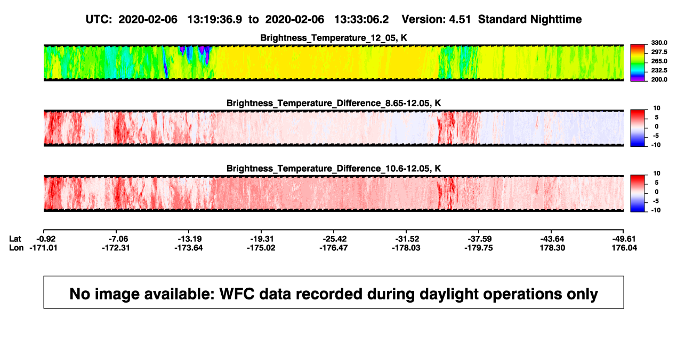Click the 330.0 color scale label
The width and height of the screenshot is (693, 356).
point(659,43)
